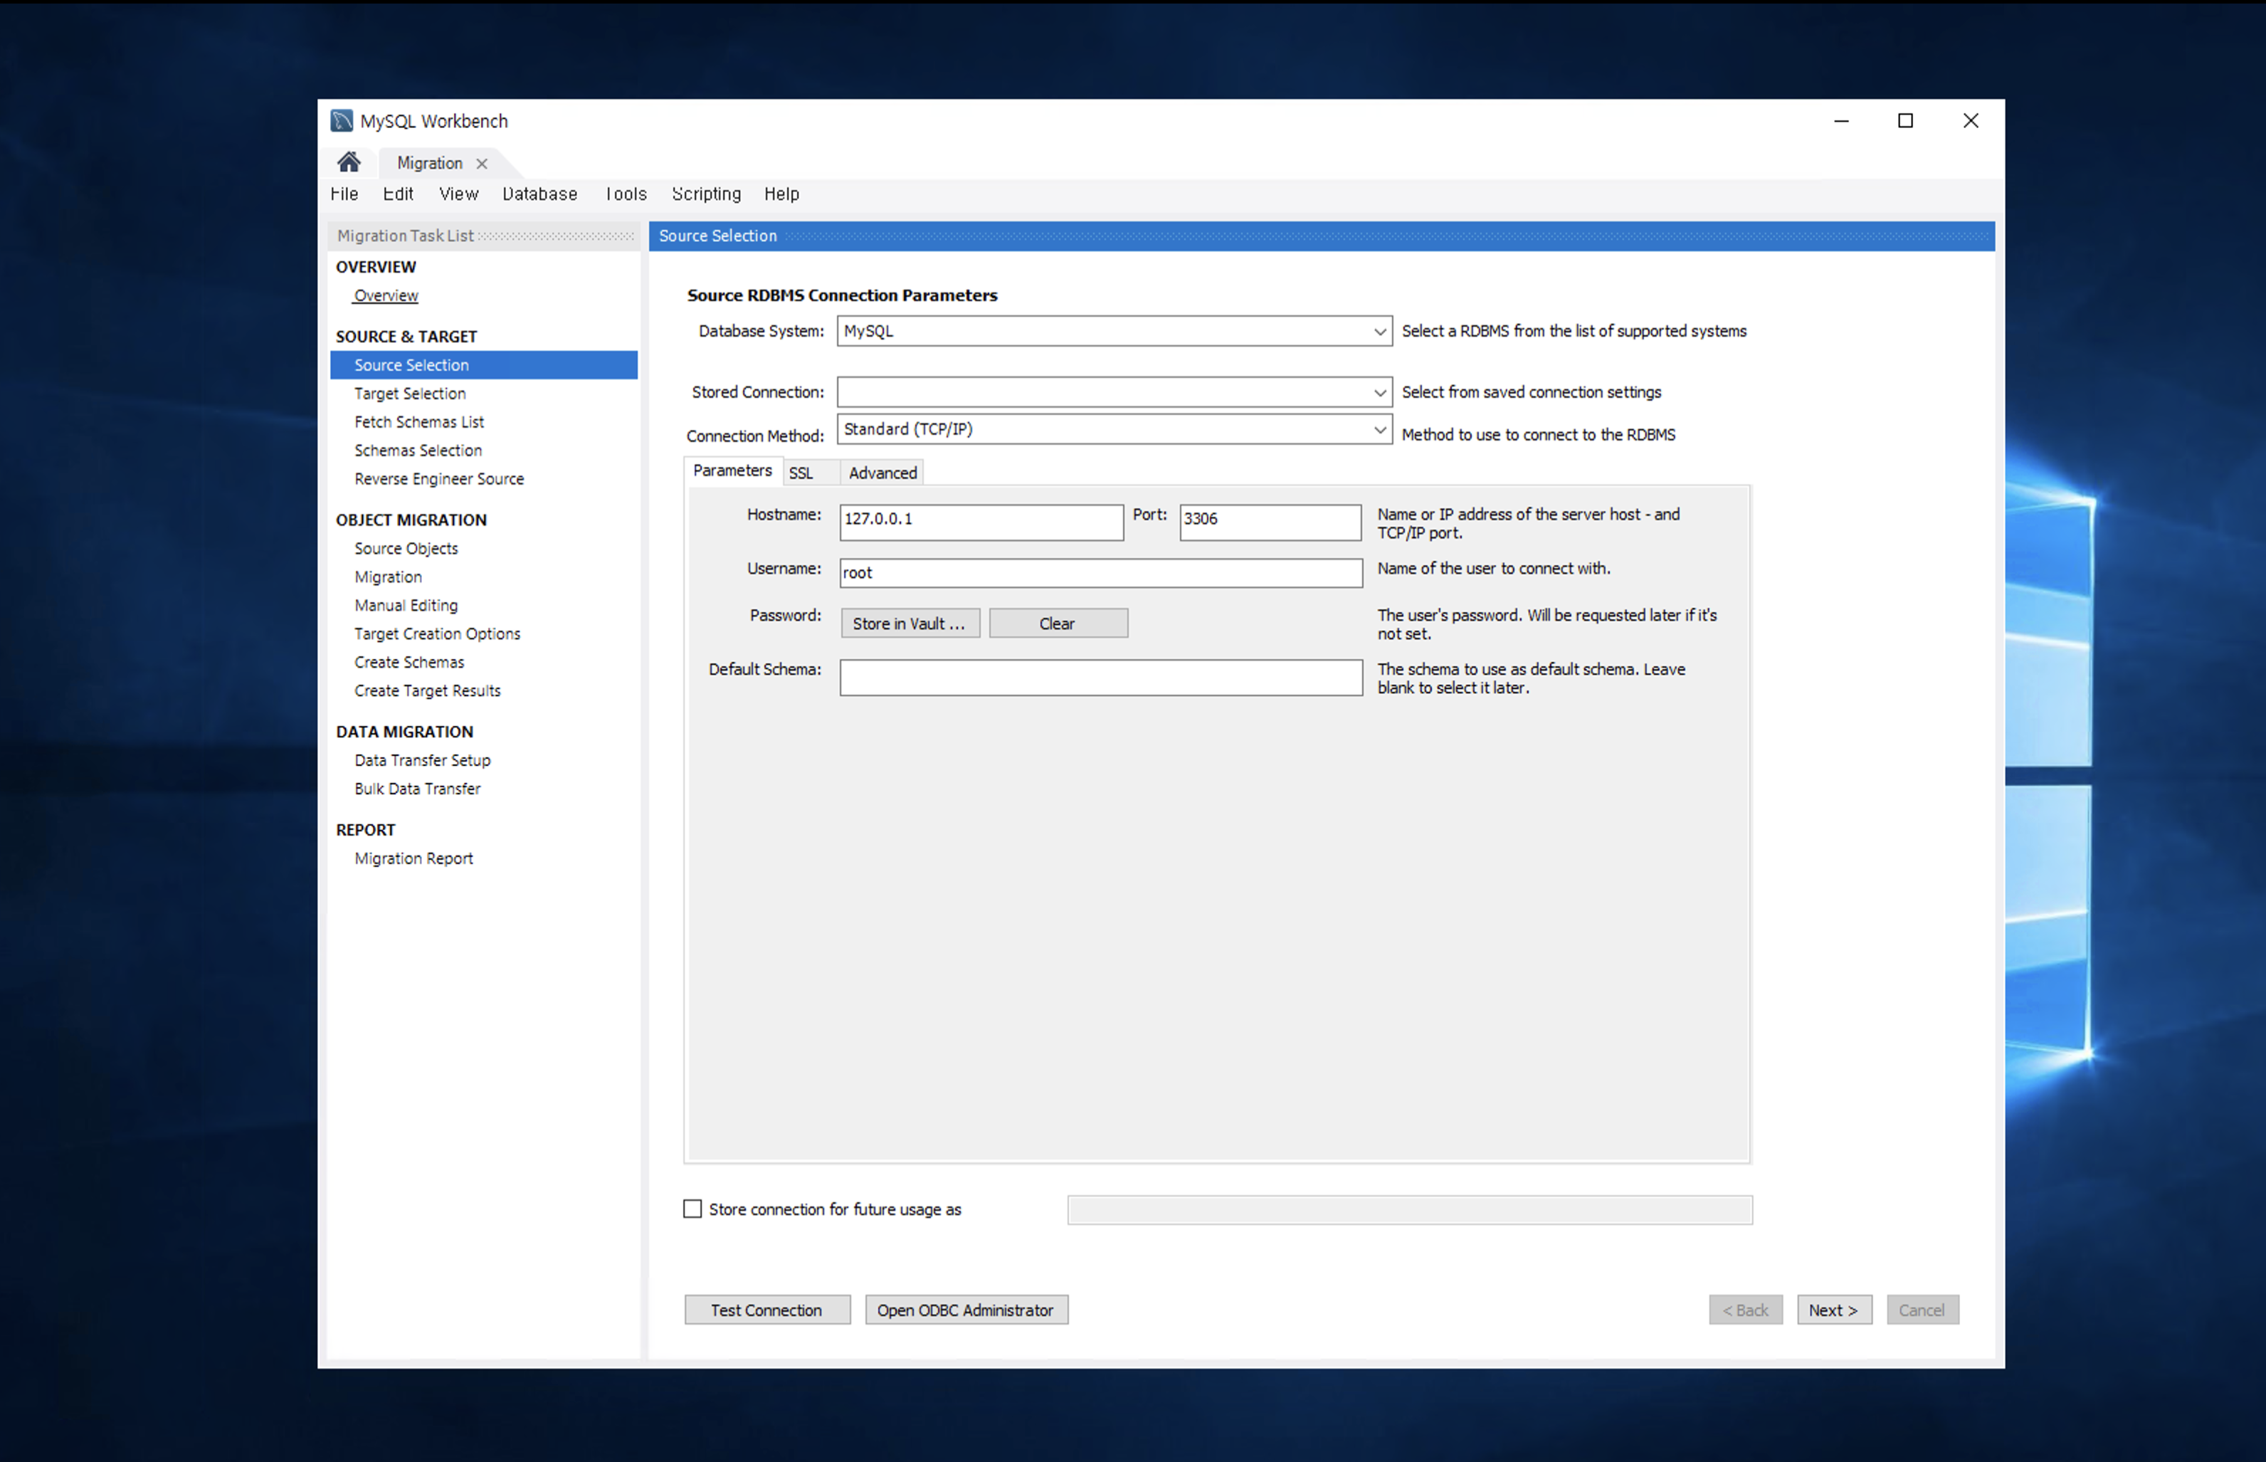
Task: Open the Scripting menu
Action: point(706,194)
